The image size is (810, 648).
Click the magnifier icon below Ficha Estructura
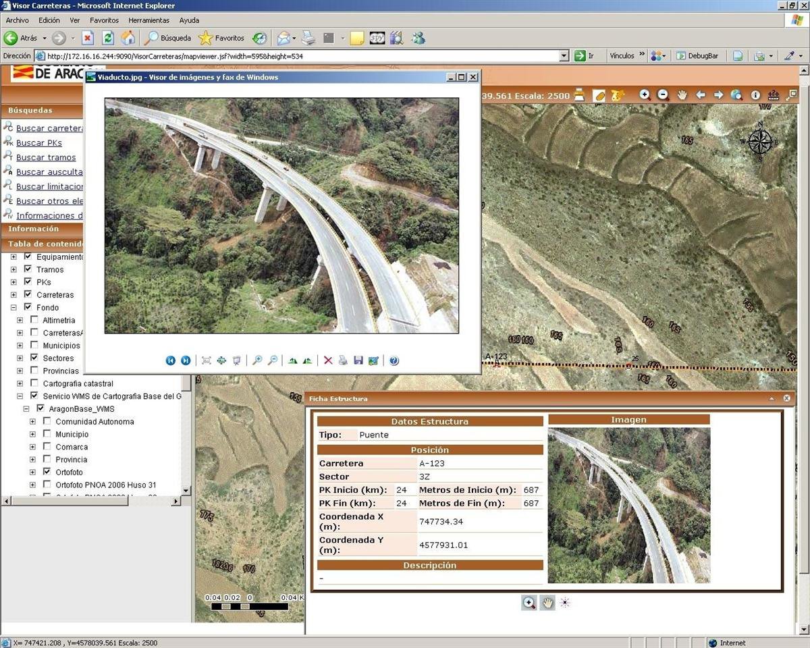click(x=529, y=603)
